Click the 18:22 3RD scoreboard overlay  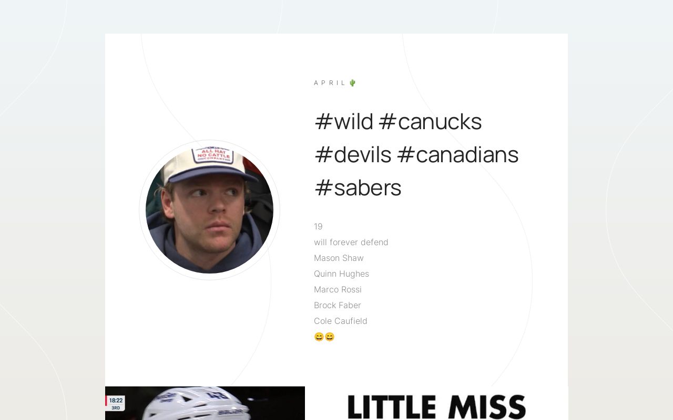coord(116,403)
